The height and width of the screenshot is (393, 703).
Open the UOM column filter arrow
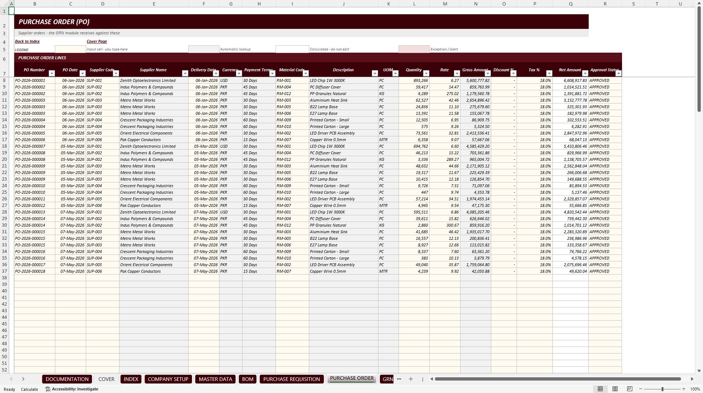[395, 73]
